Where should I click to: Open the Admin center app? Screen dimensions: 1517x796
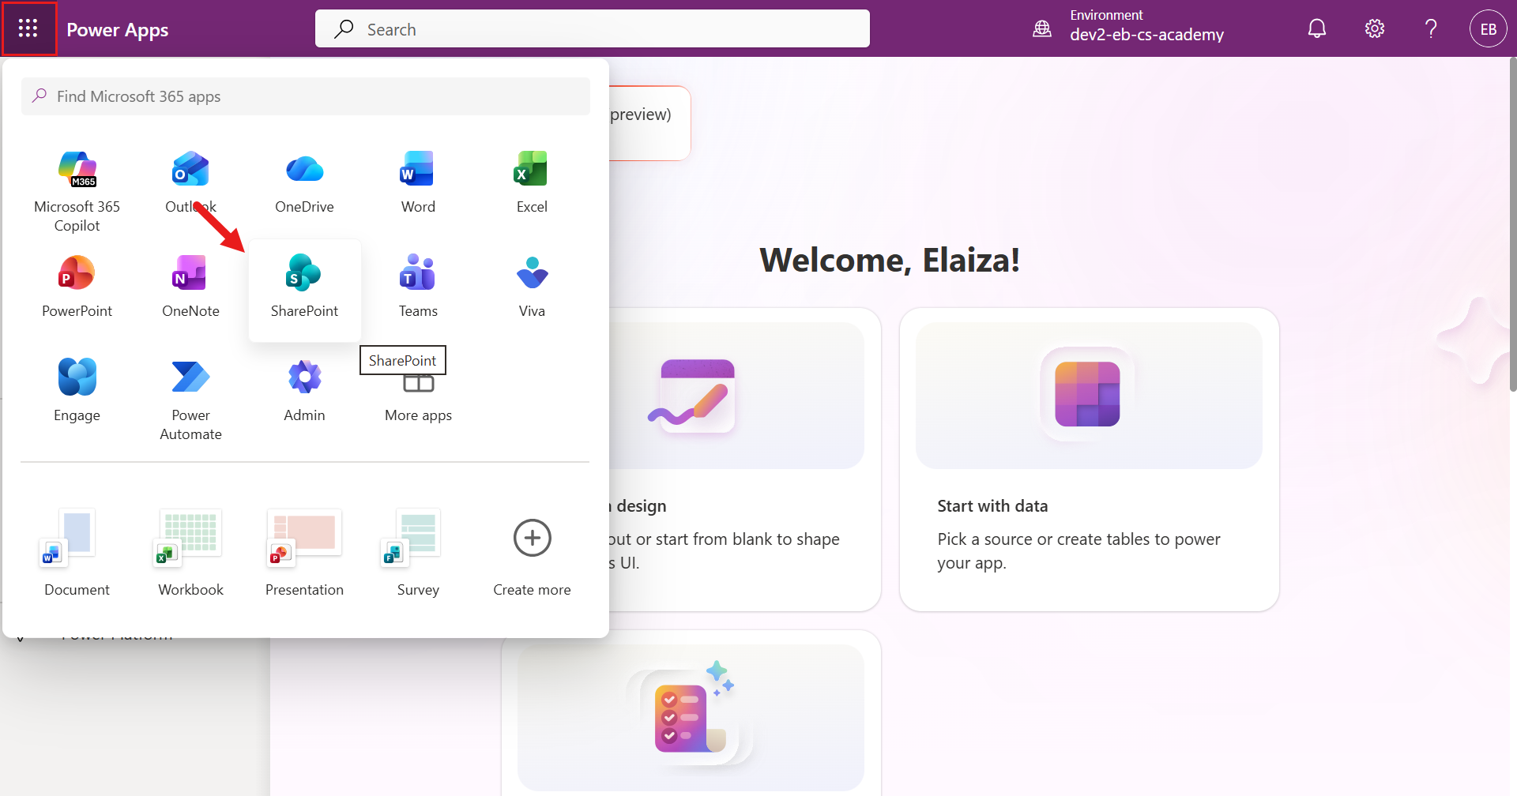pos(304,392)
